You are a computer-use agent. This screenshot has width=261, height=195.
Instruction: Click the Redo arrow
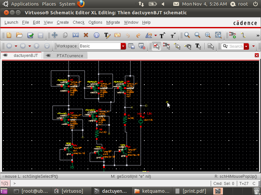tap(138, 35)
